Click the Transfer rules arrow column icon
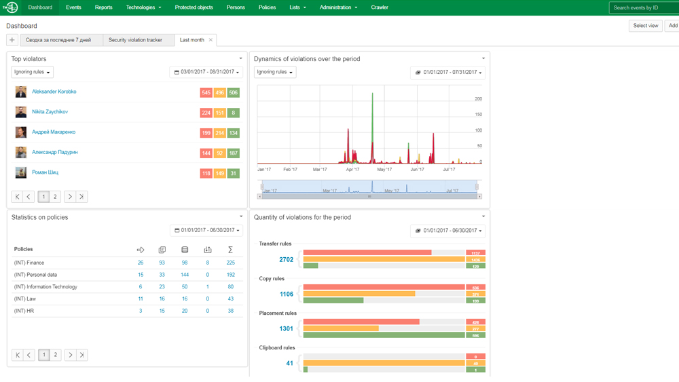The image size is (679, 382). pos(141,250)
